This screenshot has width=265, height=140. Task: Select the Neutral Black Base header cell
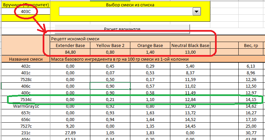click(190, 45)
